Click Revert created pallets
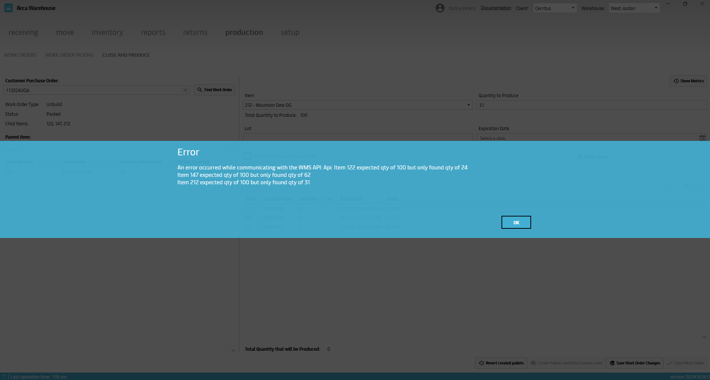710x380 pixels. [501, 363]
